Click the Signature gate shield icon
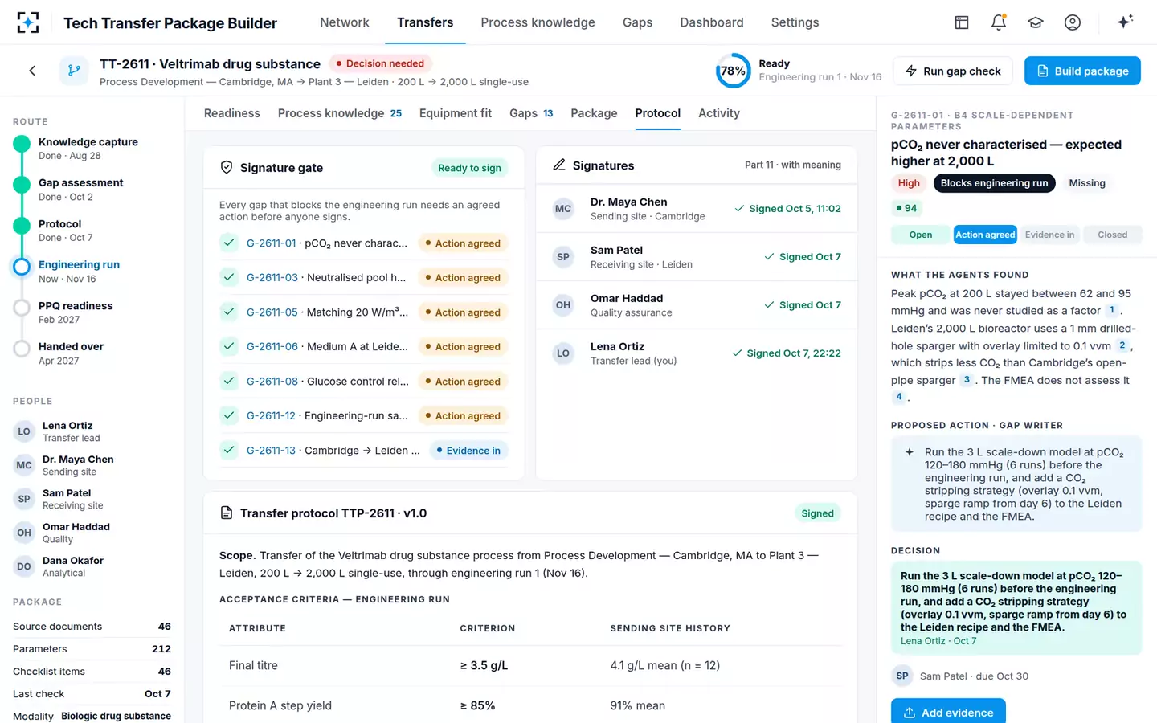This screenshot has height=723, width=1157. [x=227, y=167]
